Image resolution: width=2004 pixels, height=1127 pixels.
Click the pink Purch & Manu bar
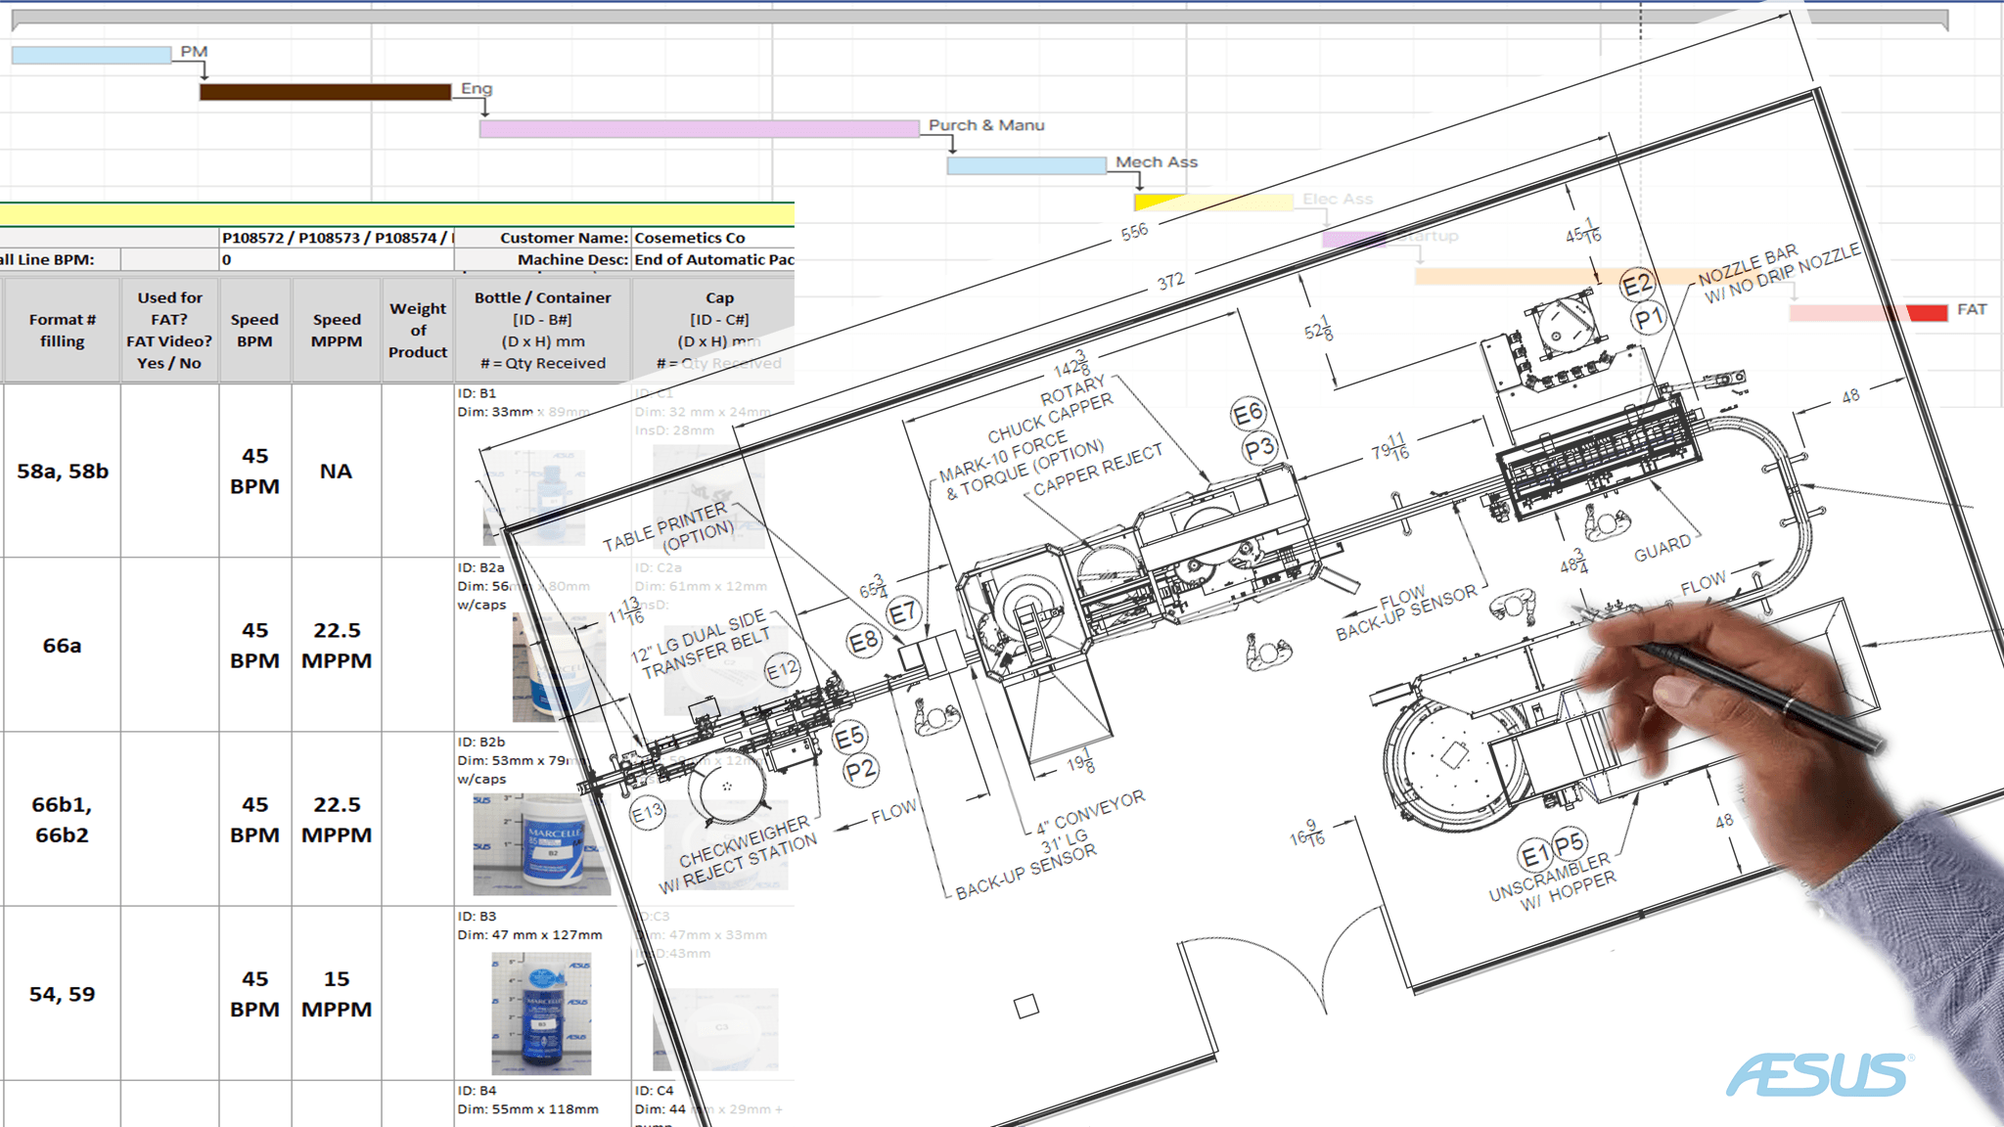point(699,129)
